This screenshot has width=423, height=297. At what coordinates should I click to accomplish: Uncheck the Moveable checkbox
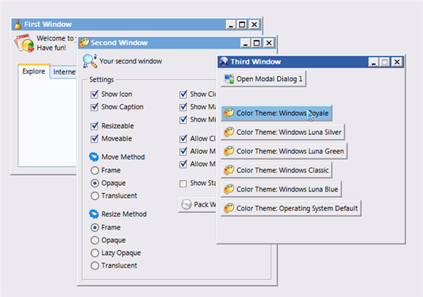94,139
